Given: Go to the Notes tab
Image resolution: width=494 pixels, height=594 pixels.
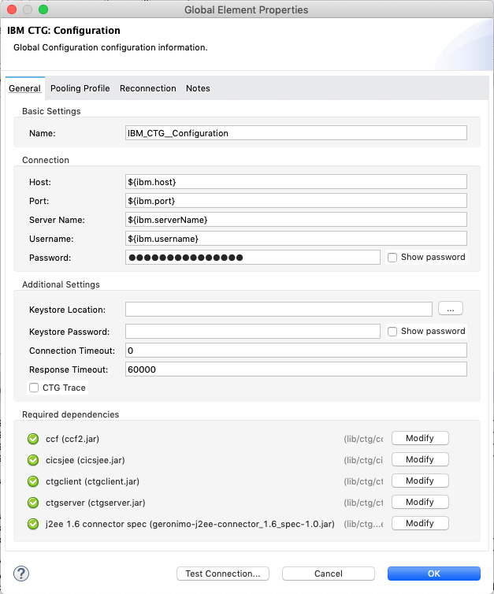Looking at the screenshot, I should [x=198, y=88].
